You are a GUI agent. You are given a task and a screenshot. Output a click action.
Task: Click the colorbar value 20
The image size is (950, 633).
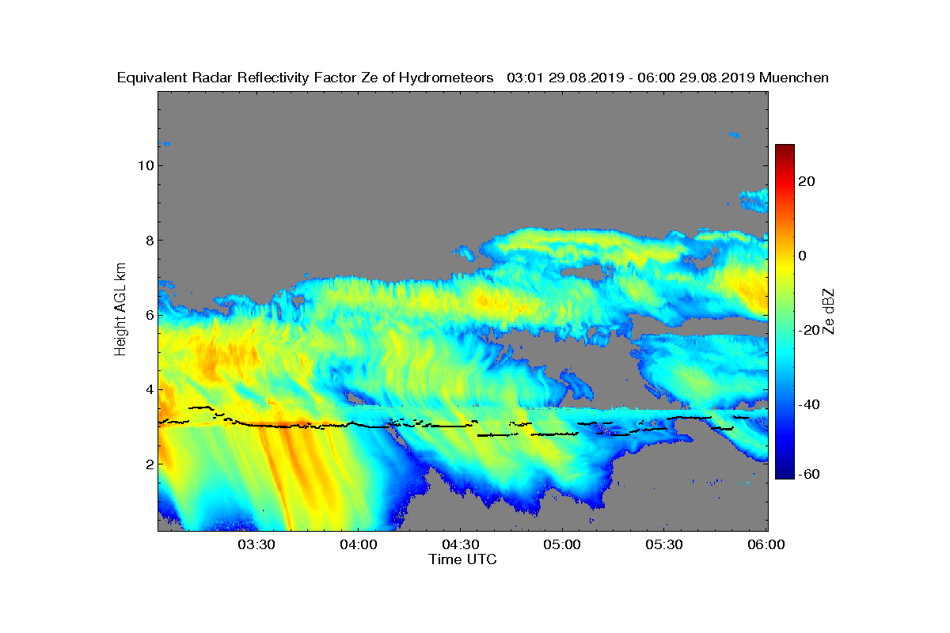pyautogui.click(x=807, y=181)
